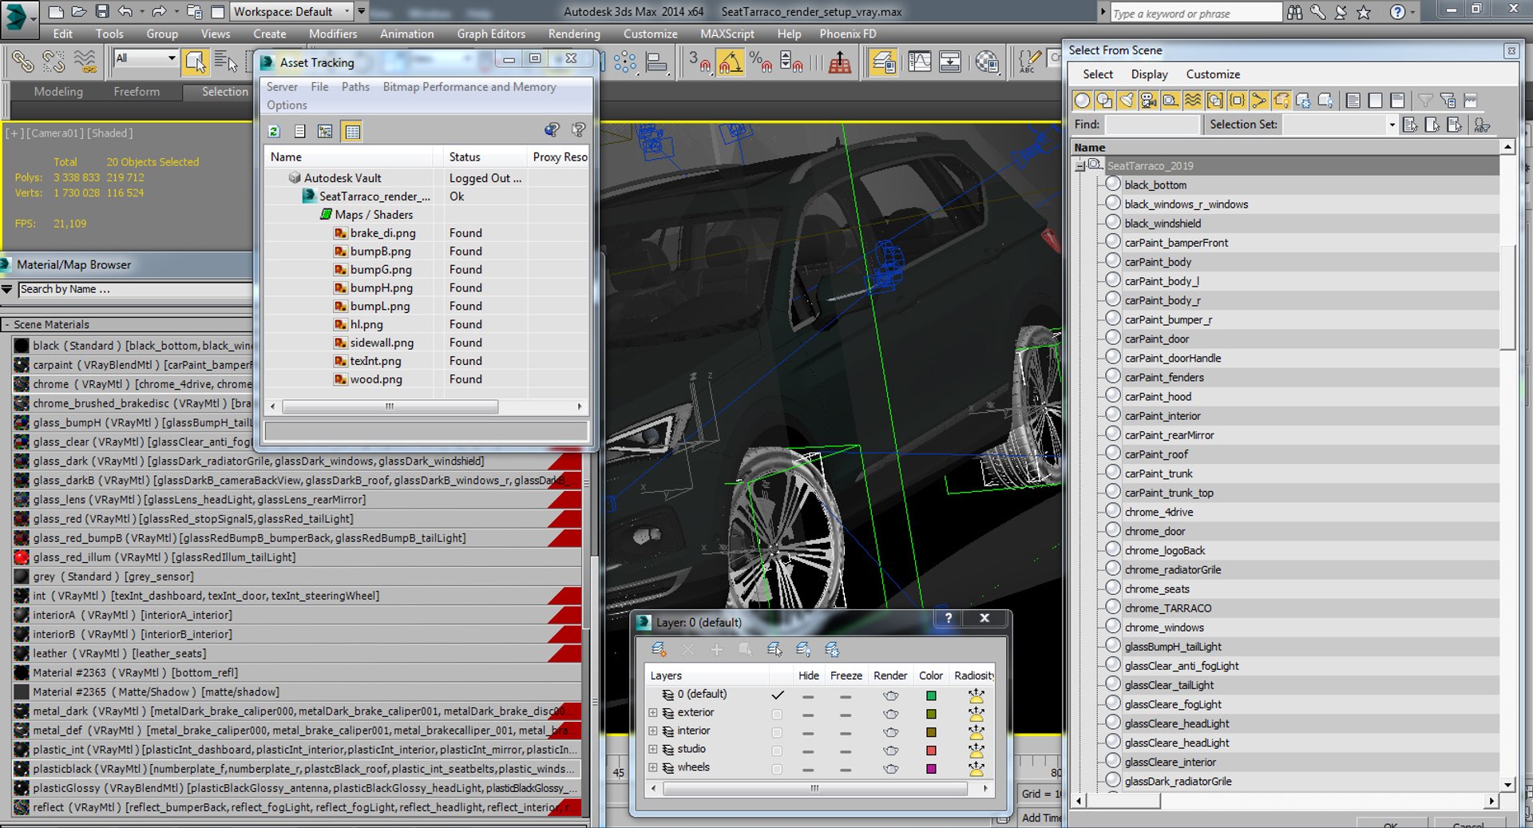Open the Select by Name tool
The width and height of the screenshot is (1533, 828).
tap(226, 61)
